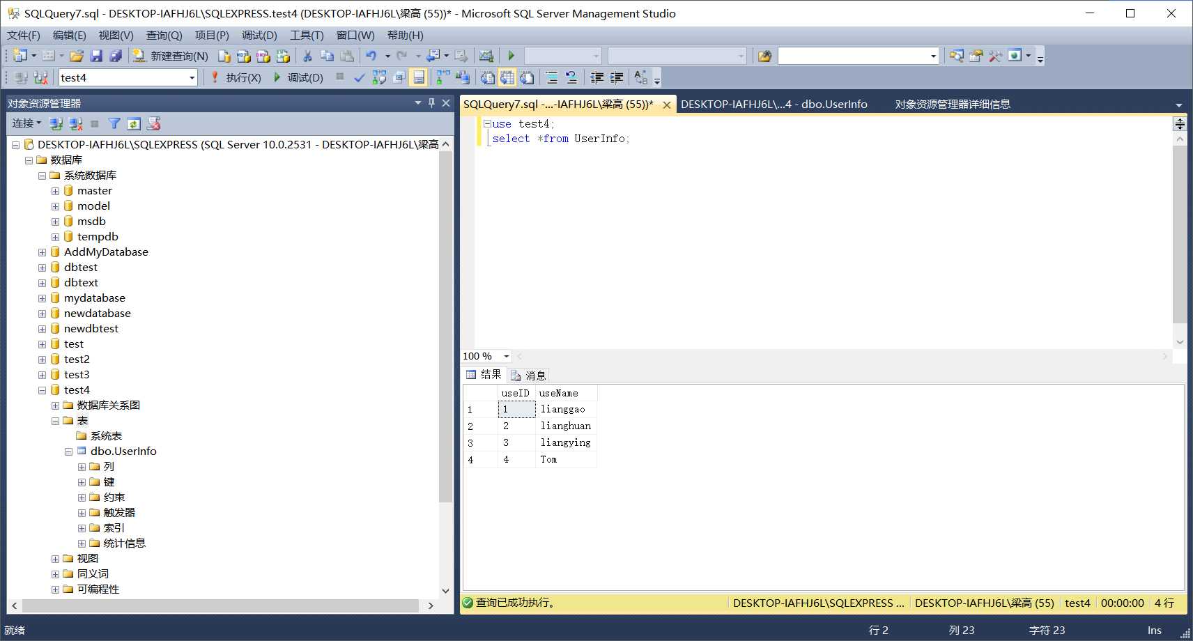
Task: Click the Find in Files folder icon
Action: (764, 56)
